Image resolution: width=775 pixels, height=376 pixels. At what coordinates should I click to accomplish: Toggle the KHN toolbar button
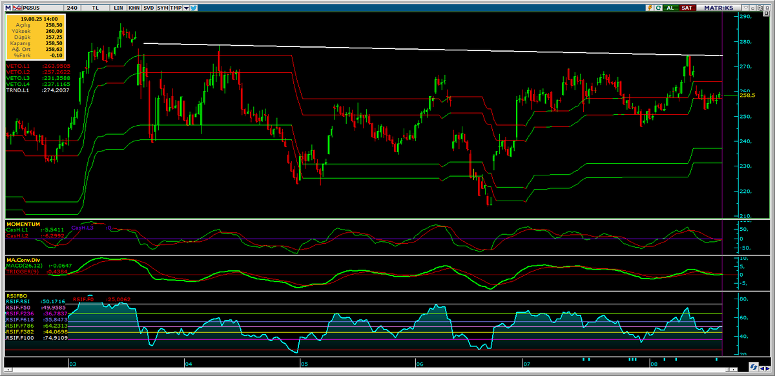134,7
